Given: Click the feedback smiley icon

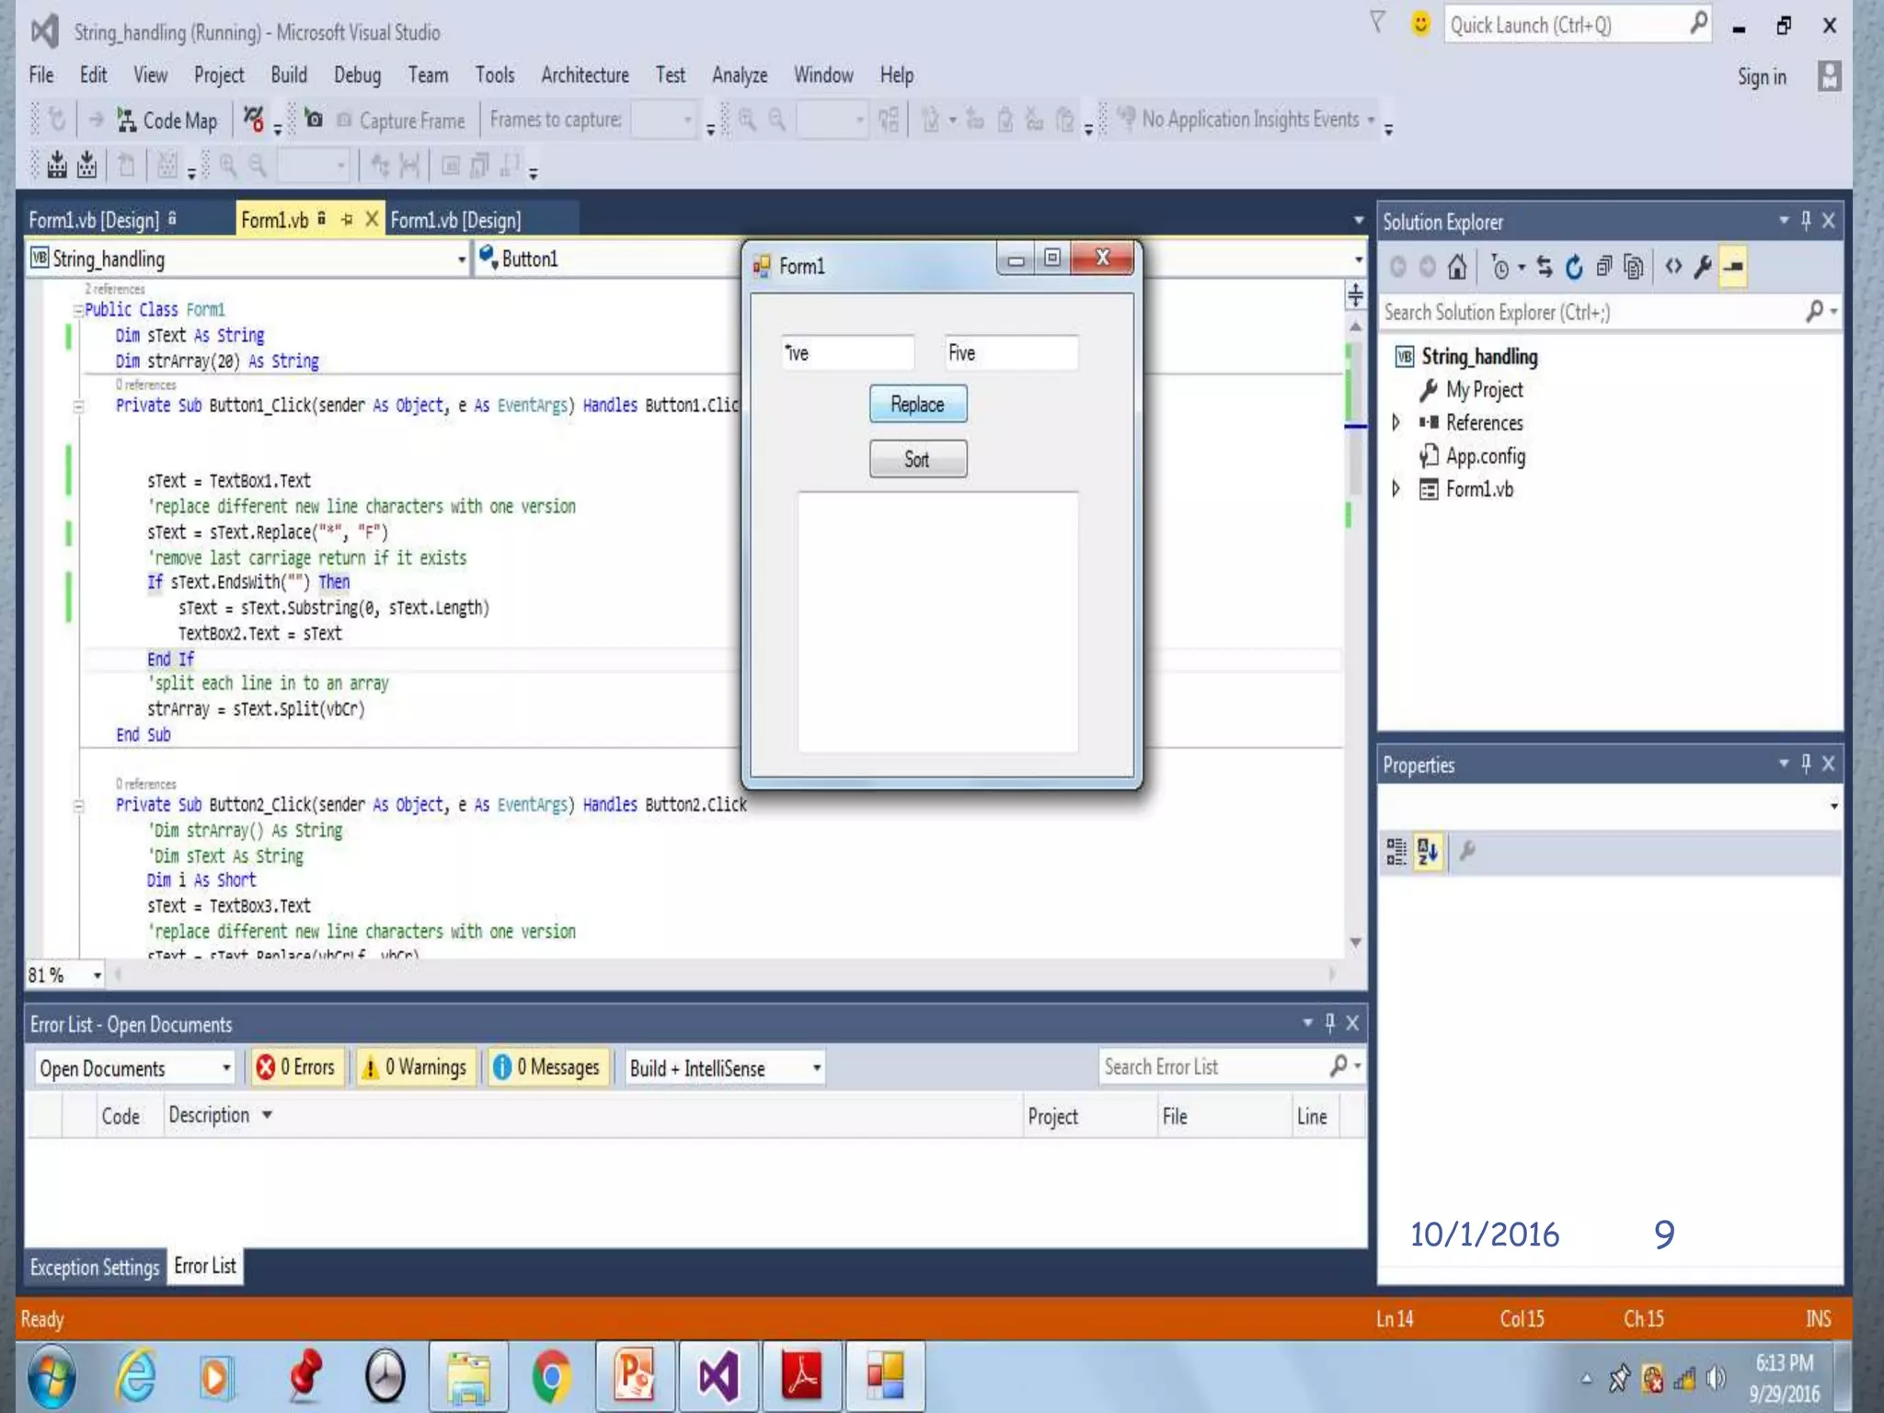Looking at the screenshot, I should point(1420,24).
